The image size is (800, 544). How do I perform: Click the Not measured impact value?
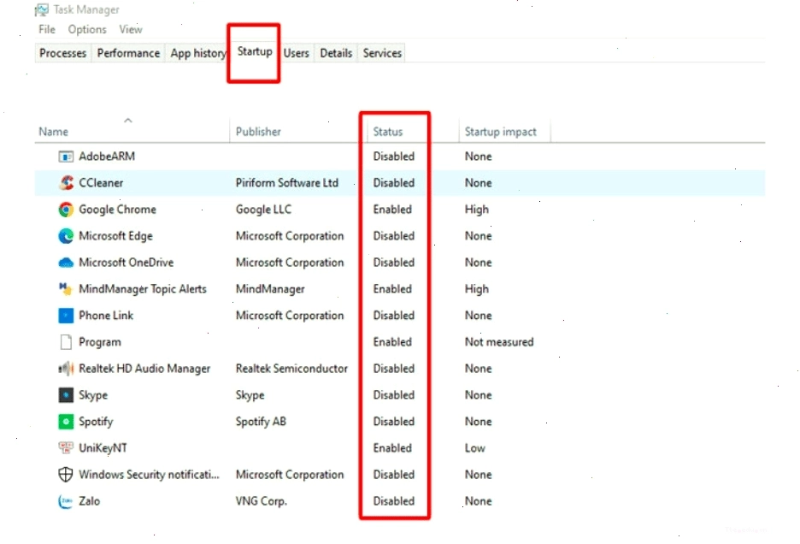point(499,342)
